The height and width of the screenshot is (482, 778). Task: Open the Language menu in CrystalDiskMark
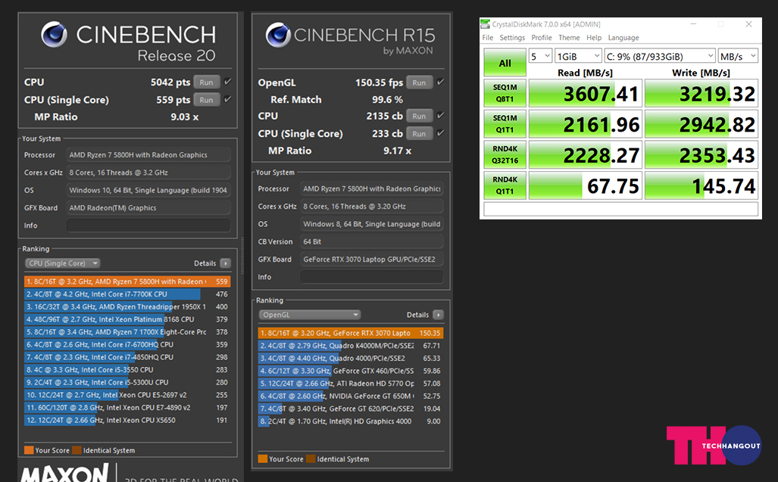[x=623, y=38]
